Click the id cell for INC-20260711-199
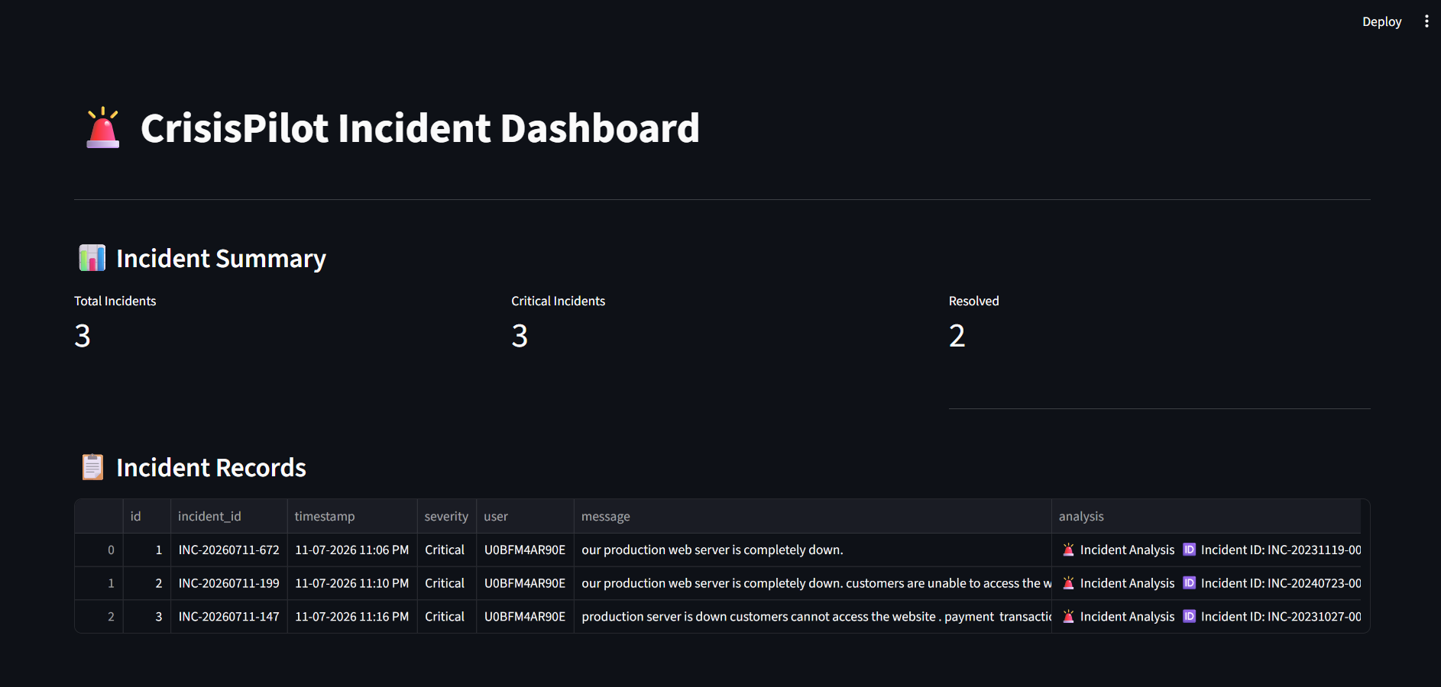Viewport: 1441px width, 687px height. click(147, 583)
